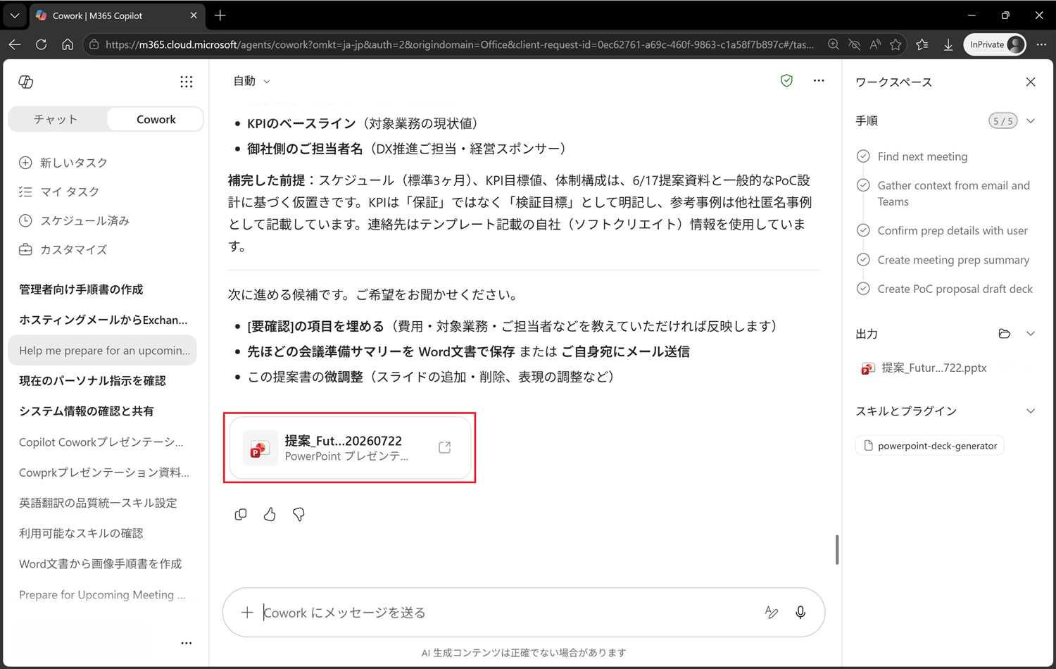Start a 新しいタスク
Viewport: 1056px width, 669px height.
tap(63, 163)
